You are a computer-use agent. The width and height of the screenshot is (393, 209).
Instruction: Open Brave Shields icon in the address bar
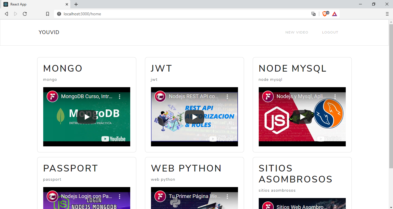point(325,14)
